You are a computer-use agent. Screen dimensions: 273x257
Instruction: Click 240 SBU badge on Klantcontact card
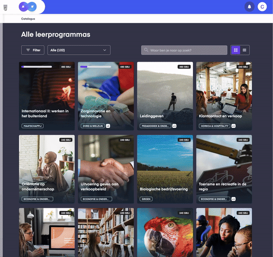(x=243, y=67)
